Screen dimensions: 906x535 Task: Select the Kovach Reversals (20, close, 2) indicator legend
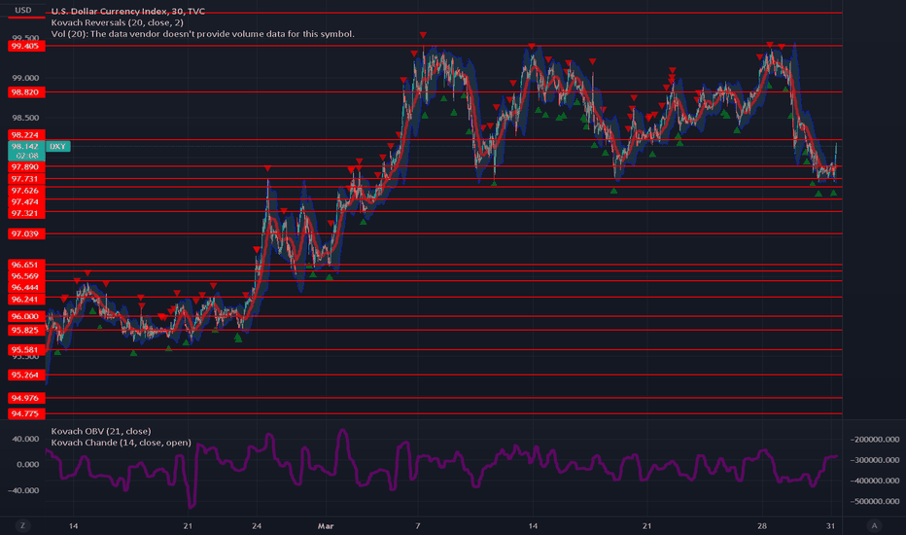[x=118, y=22]
